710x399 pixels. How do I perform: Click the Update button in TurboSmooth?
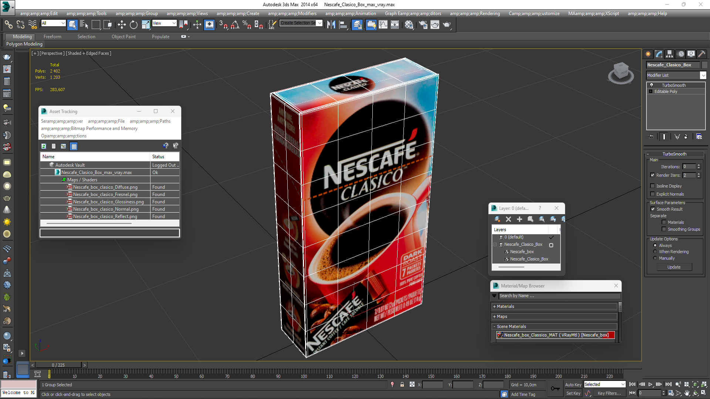click(x=674, y=267)
